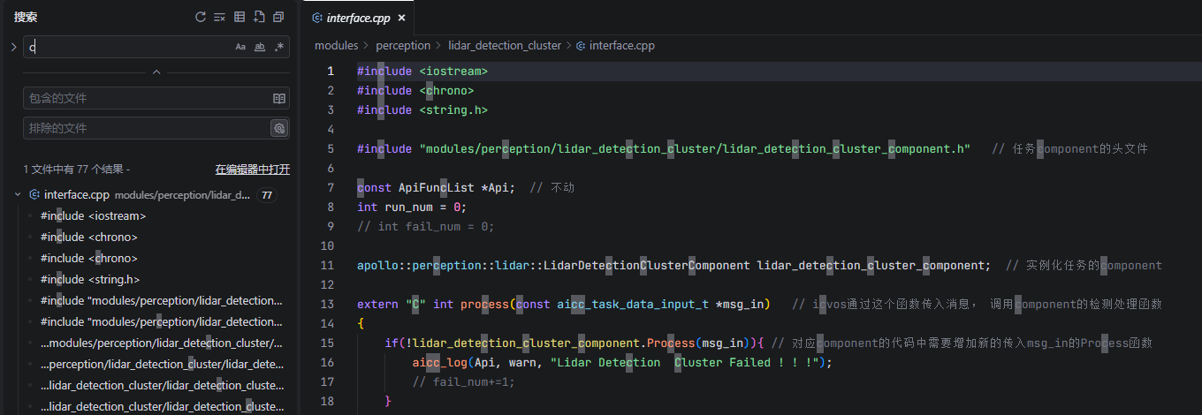This screenshot has width=1202, height=415.
Task: Collapse all search results
Action: [x=278, y=17]
